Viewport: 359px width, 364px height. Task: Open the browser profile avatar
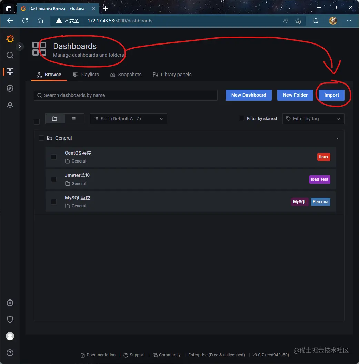pyautogui.click(x=333, y=21)
